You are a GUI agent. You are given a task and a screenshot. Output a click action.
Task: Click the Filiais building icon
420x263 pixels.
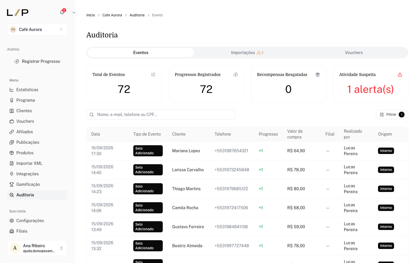[12, 231]
